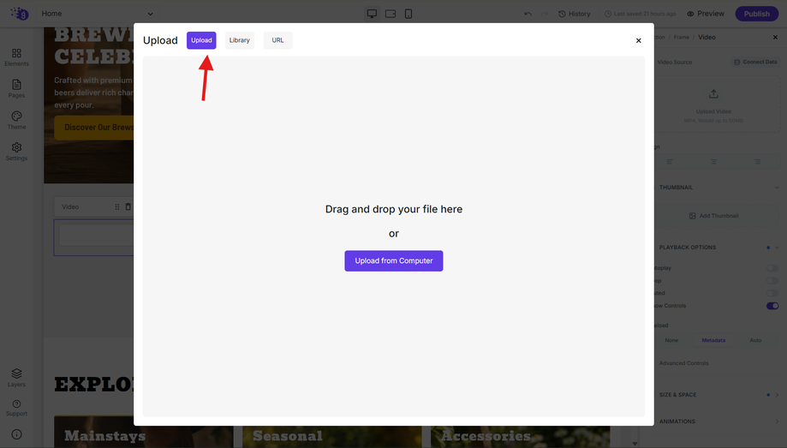The image size is (787, 448).
Task: Preview the page
Action: (705, 14)
